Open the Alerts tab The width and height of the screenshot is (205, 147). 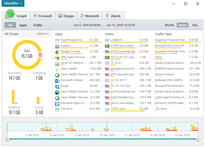point(114,16)
